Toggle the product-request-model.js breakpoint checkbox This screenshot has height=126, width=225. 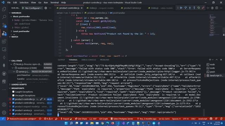[13, 106]
